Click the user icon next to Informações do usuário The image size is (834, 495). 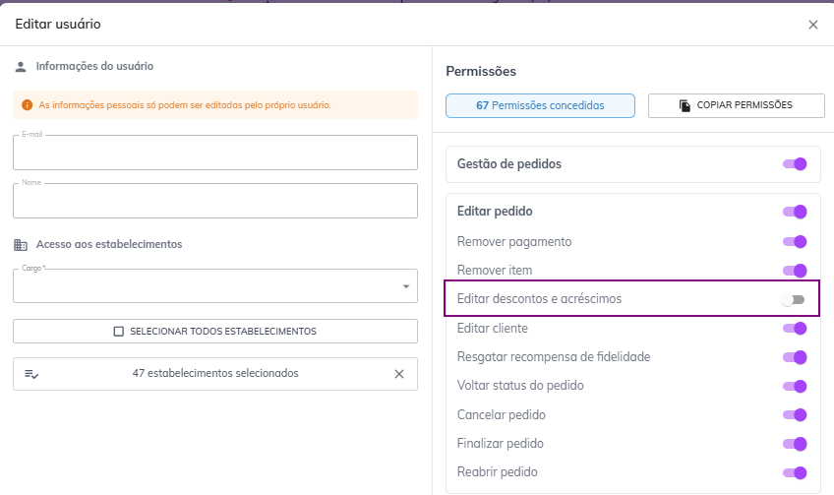(21, 67)
